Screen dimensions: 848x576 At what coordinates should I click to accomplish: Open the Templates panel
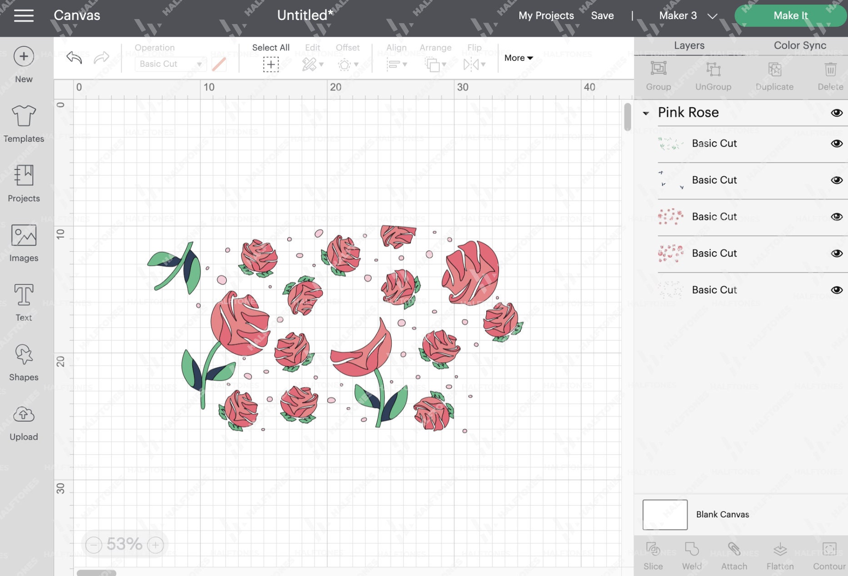tap(24, 124)
